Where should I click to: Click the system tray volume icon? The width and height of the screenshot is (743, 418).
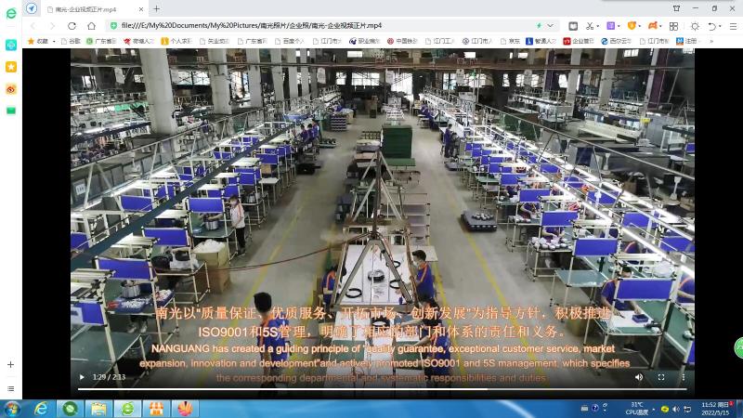click(676, 409)
